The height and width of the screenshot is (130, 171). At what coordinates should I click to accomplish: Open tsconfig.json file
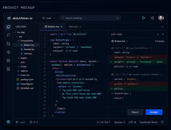pyautogui.click(x=25, y=84)
